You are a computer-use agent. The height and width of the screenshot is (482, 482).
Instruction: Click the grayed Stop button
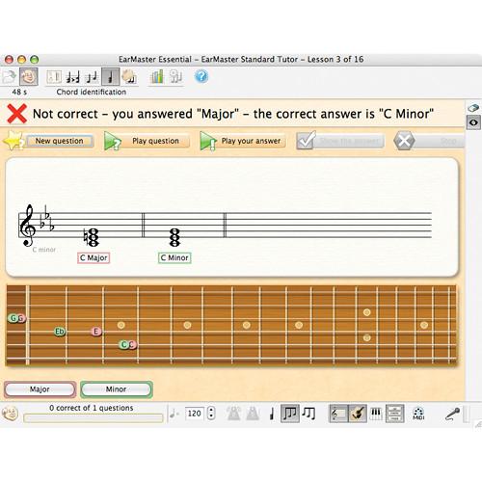tap(429, 141)
